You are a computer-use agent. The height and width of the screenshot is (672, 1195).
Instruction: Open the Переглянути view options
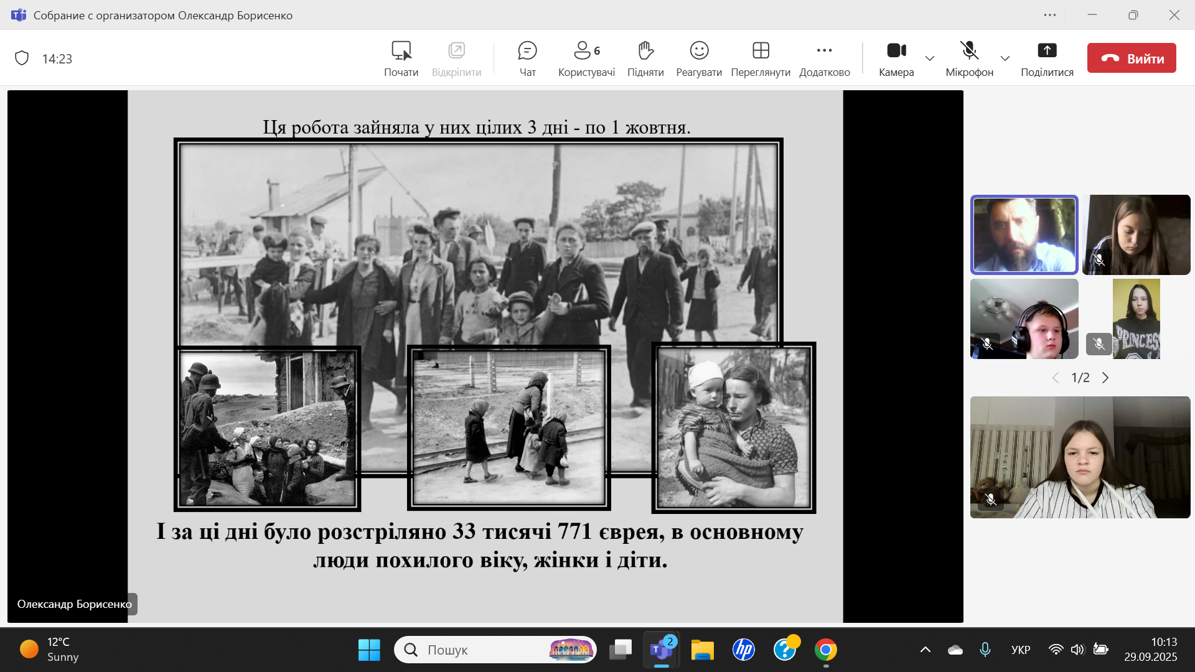(x=761, y=58)
